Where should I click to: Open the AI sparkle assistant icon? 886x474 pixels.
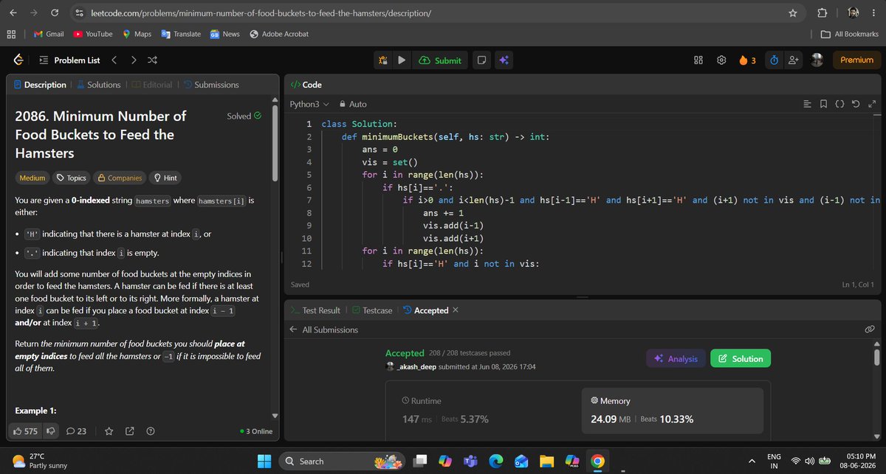[x=504, y=60]
